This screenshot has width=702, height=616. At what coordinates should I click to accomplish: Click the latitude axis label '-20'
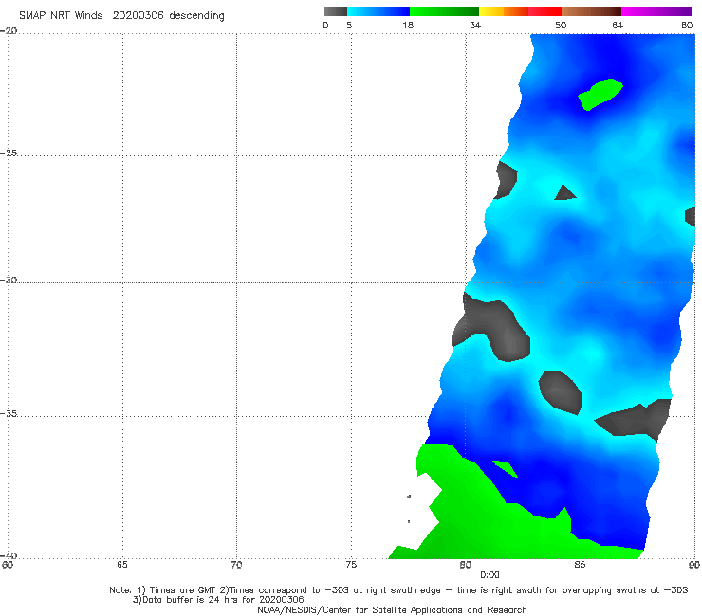(9, 30)
